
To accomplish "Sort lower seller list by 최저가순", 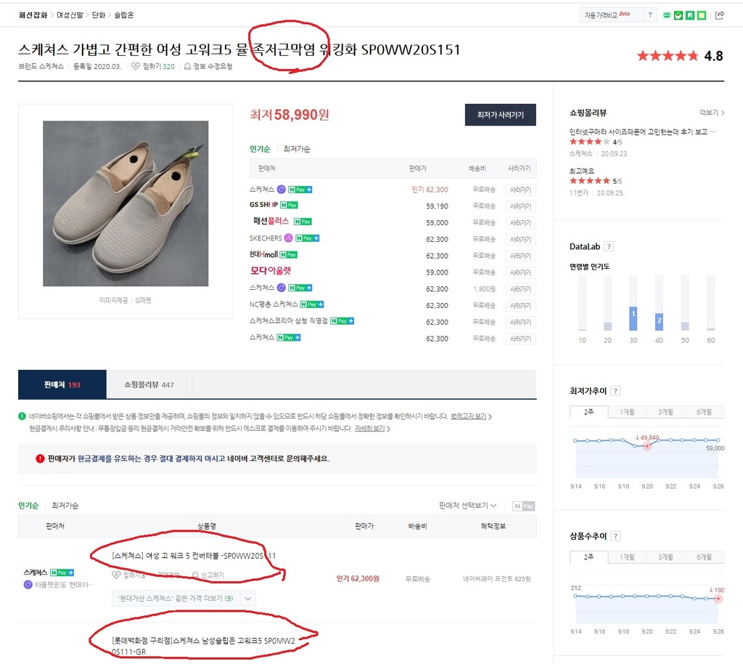I will click(65, 506).
